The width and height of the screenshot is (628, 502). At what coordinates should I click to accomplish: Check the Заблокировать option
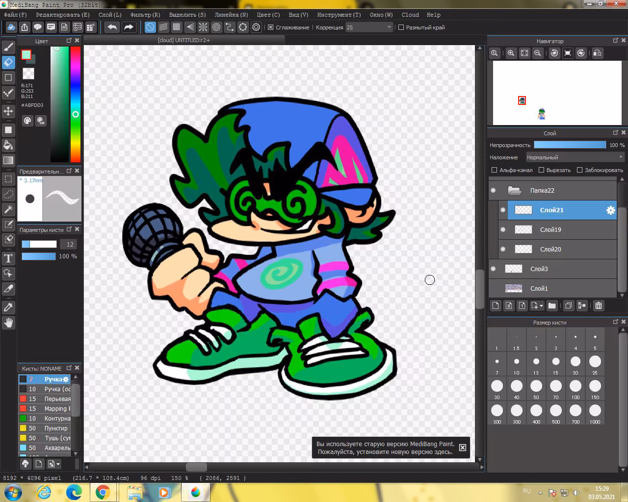tap(579, 170)
